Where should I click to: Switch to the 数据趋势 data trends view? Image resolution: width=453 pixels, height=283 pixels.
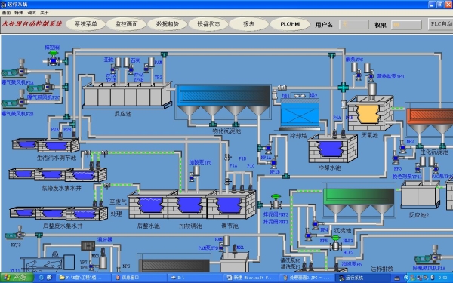pyautogui.click(x=168, y=24)
